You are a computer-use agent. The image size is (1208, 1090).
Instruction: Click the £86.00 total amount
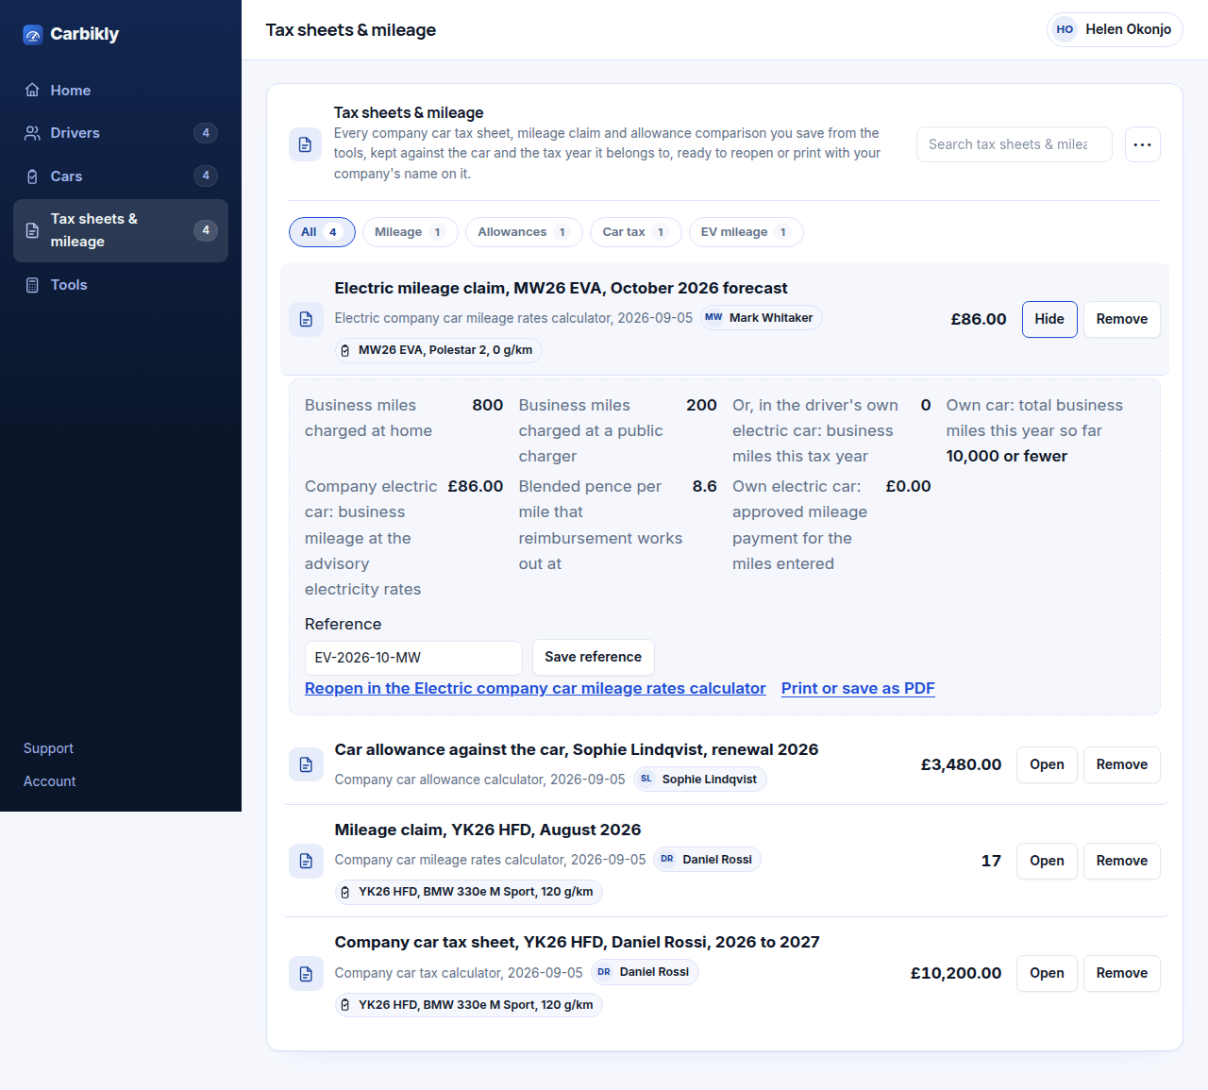tap(979, 319)
